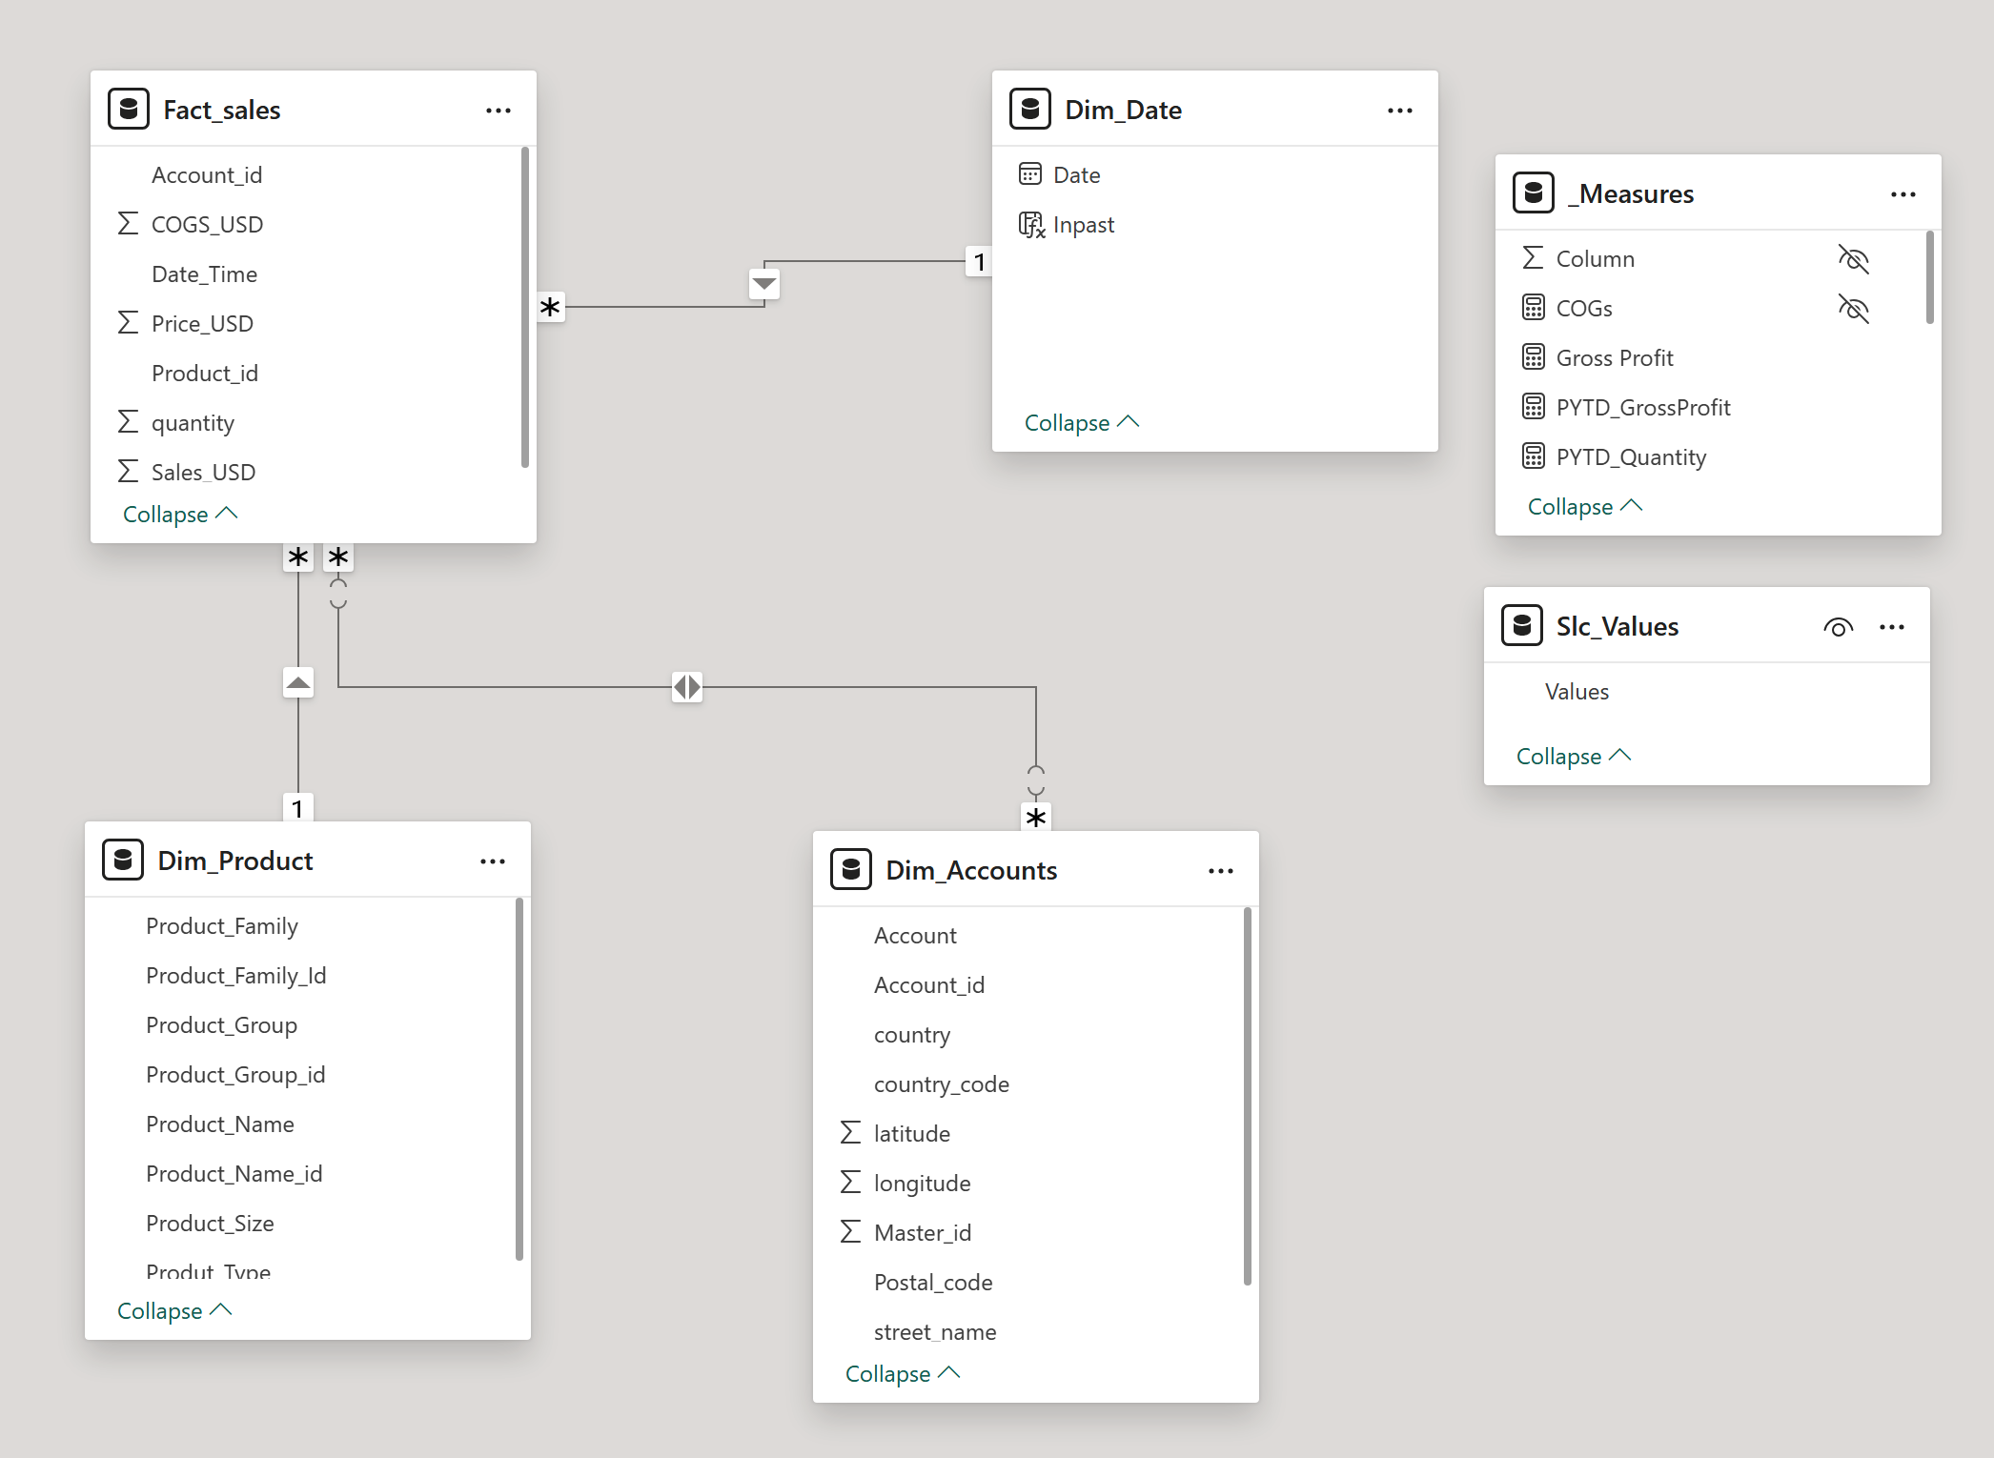
Task: Collapse the Dim_Accounts table card
Action: (x=902, y=1374)
